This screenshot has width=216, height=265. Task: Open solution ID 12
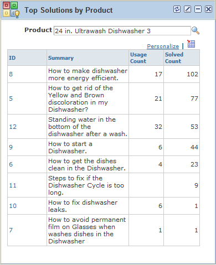[13, 127]
